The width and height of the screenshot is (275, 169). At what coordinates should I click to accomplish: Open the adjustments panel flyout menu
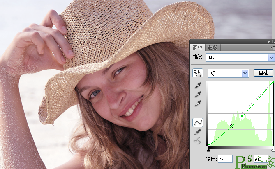(273, 47)
